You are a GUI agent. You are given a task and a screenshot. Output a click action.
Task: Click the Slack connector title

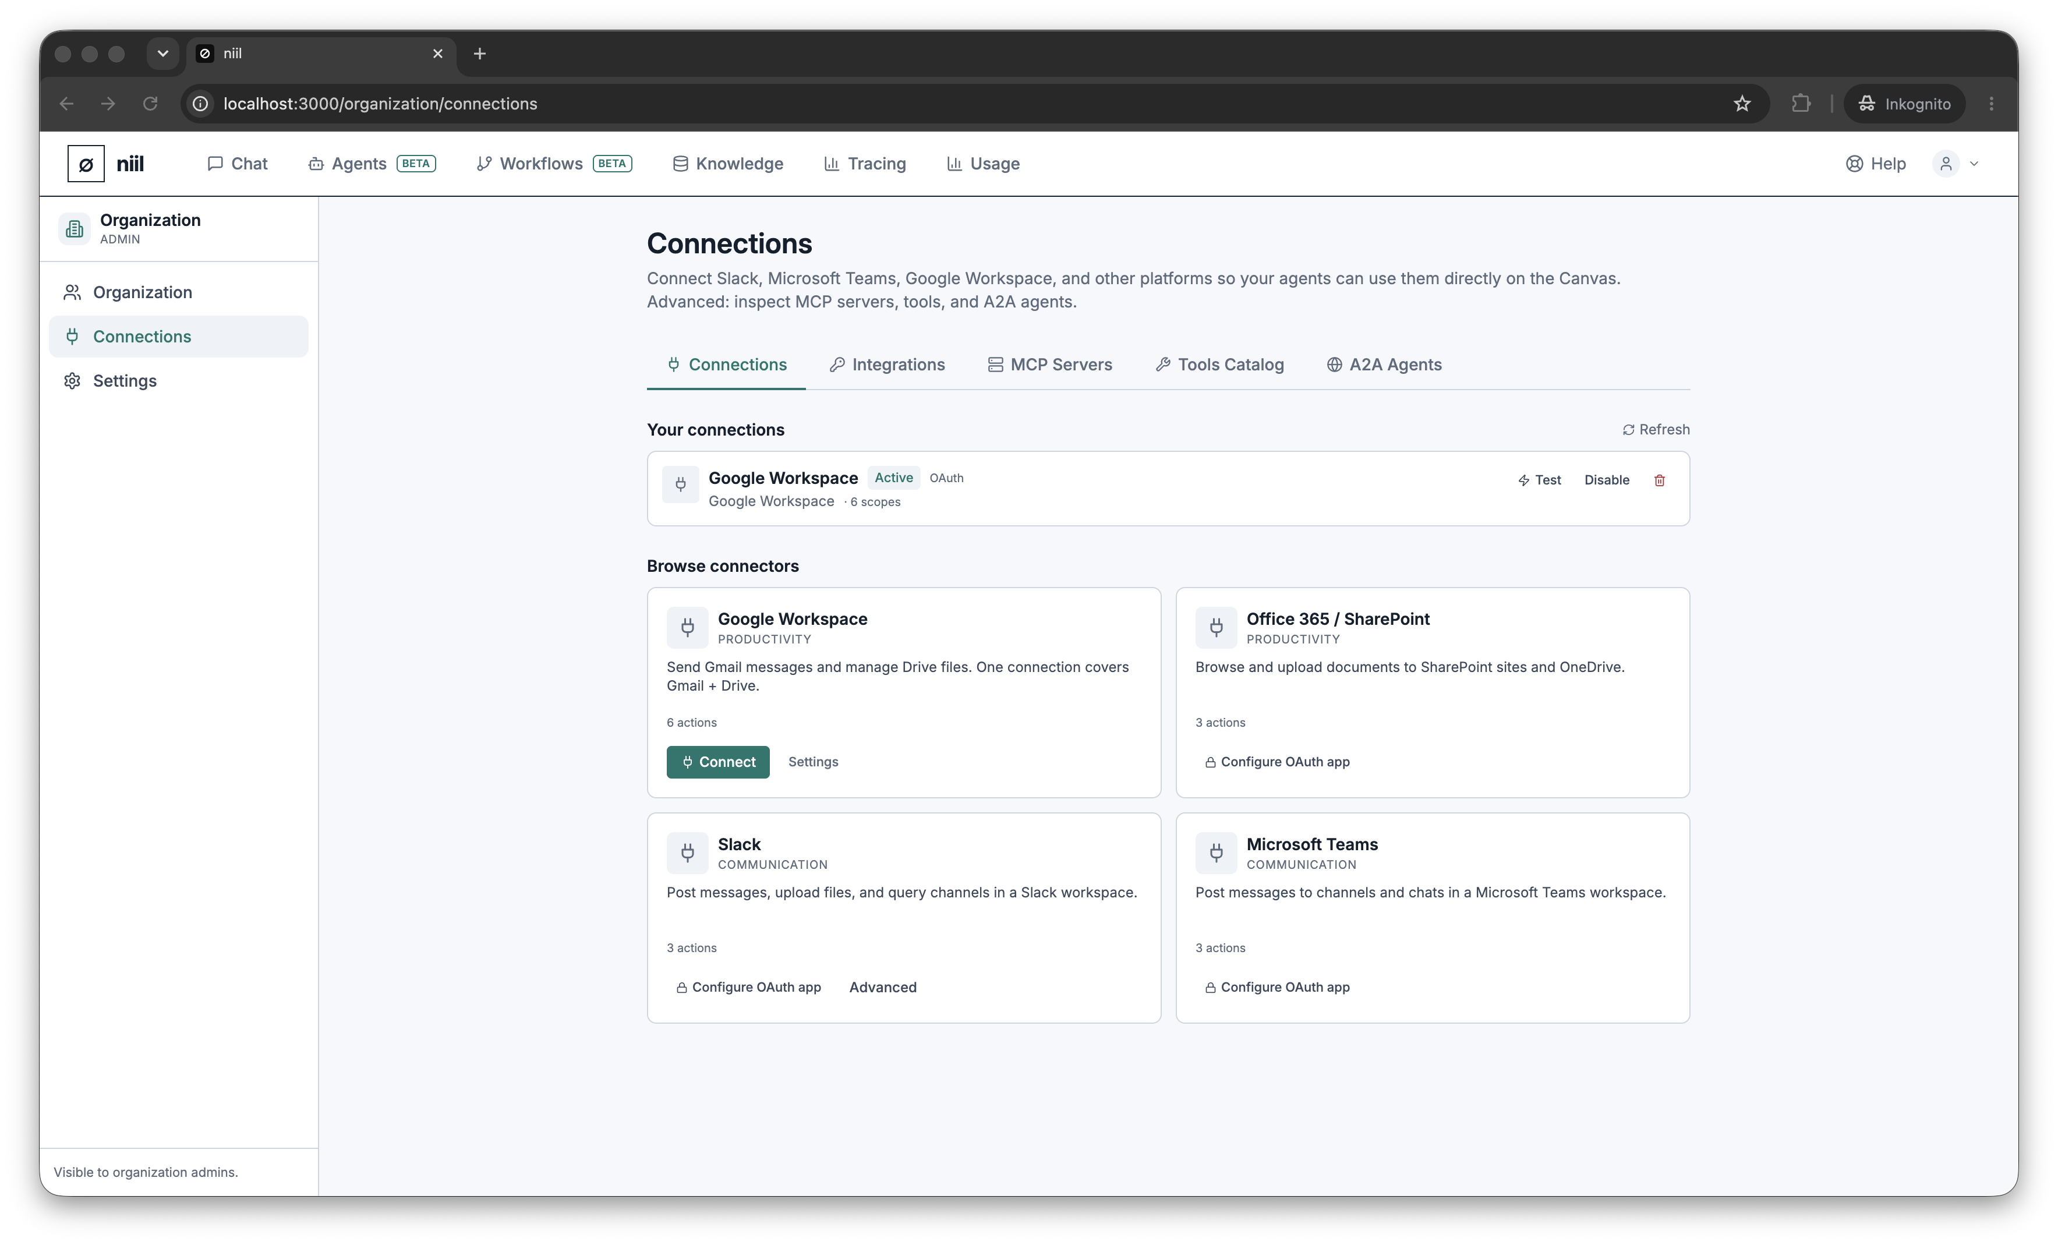[x=739, y=844]
